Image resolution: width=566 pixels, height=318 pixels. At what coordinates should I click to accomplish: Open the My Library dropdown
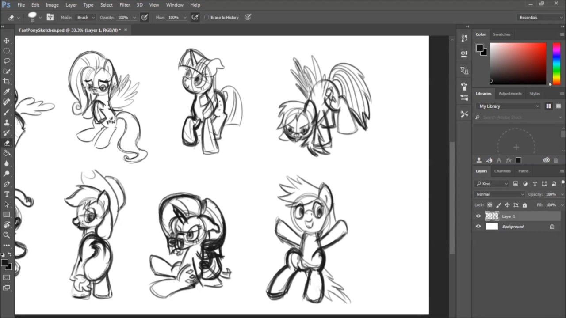click(509, 106)
